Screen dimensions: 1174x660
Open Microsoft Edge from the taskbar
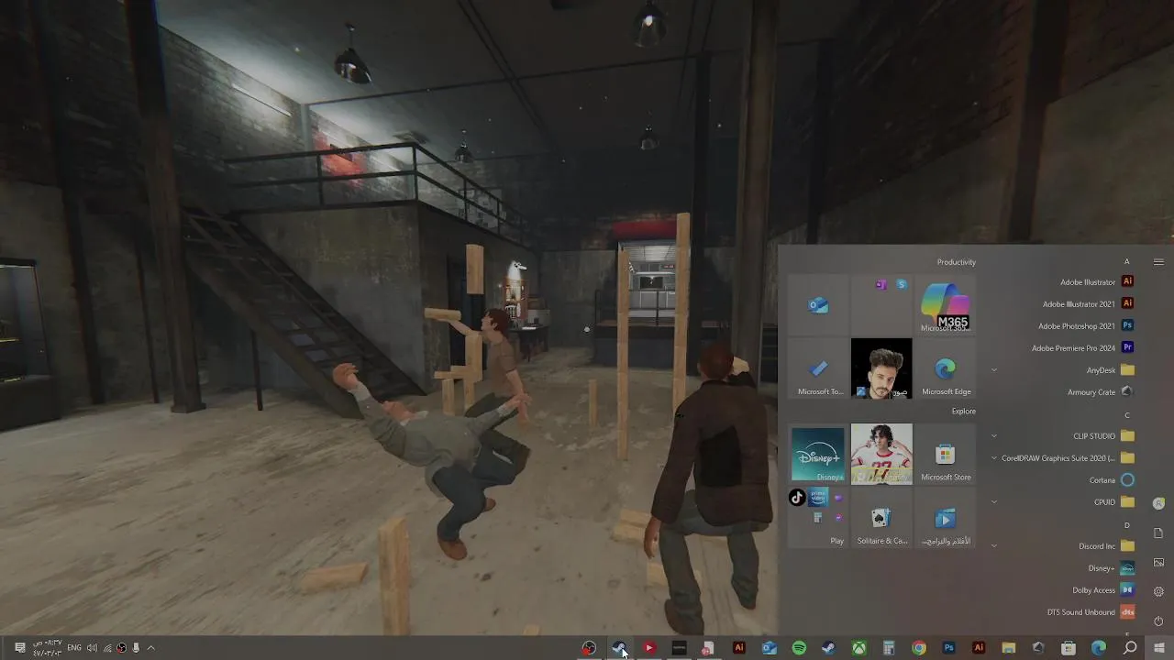pyautogui.click(x=1099, y=648)
